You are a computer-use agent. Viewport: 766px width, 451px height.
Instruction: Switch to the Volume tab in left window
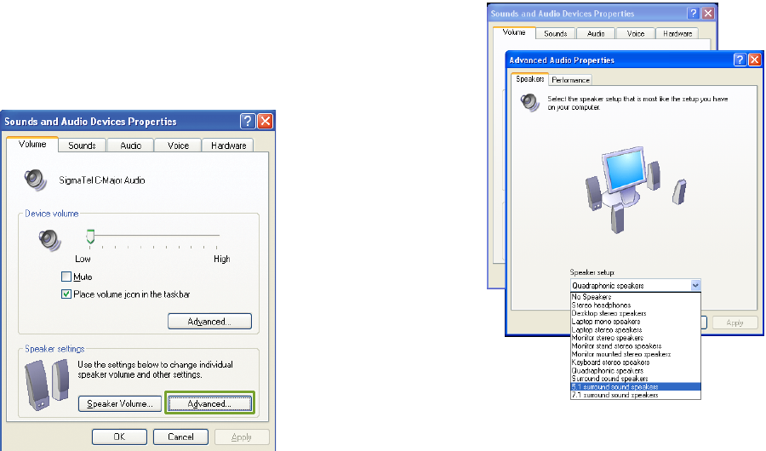coord(32,144)
